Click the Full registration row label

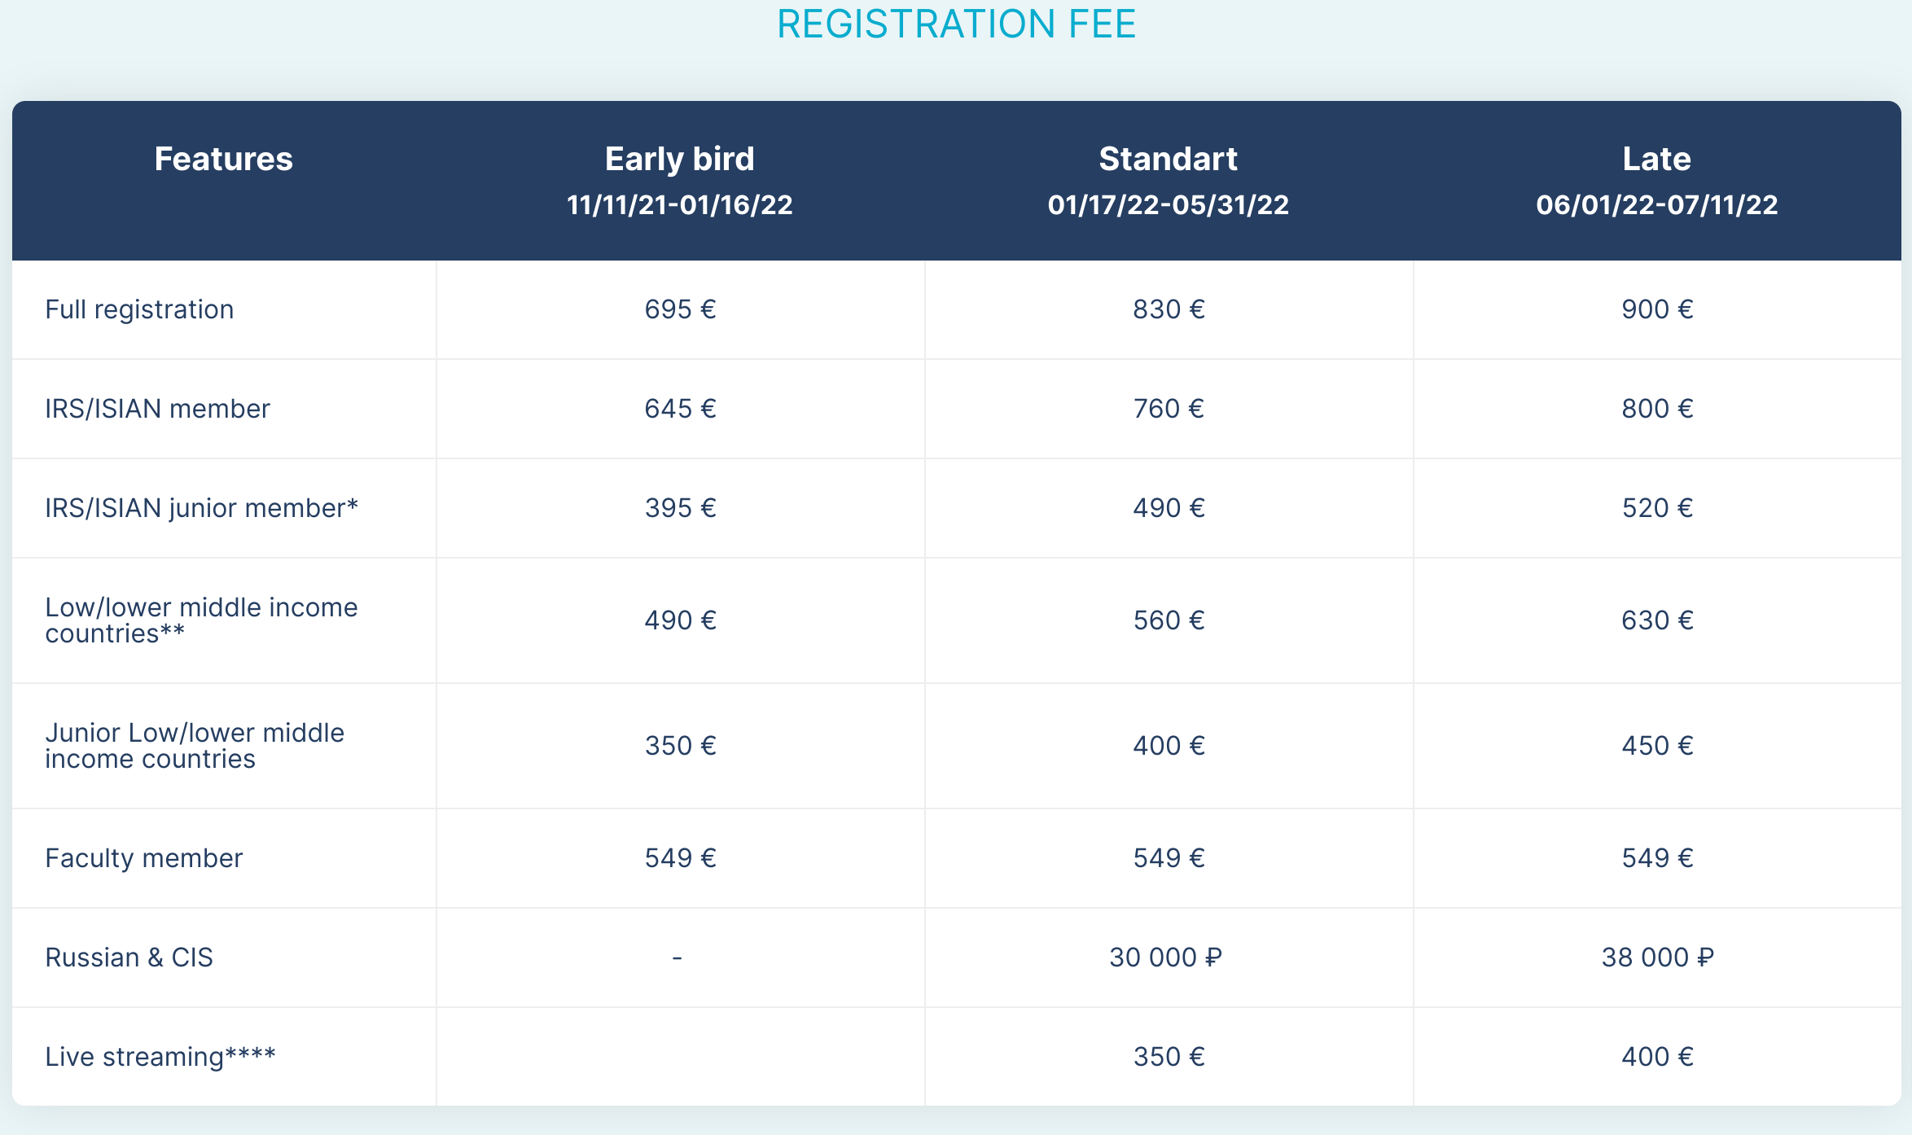[x=139, y=309]
